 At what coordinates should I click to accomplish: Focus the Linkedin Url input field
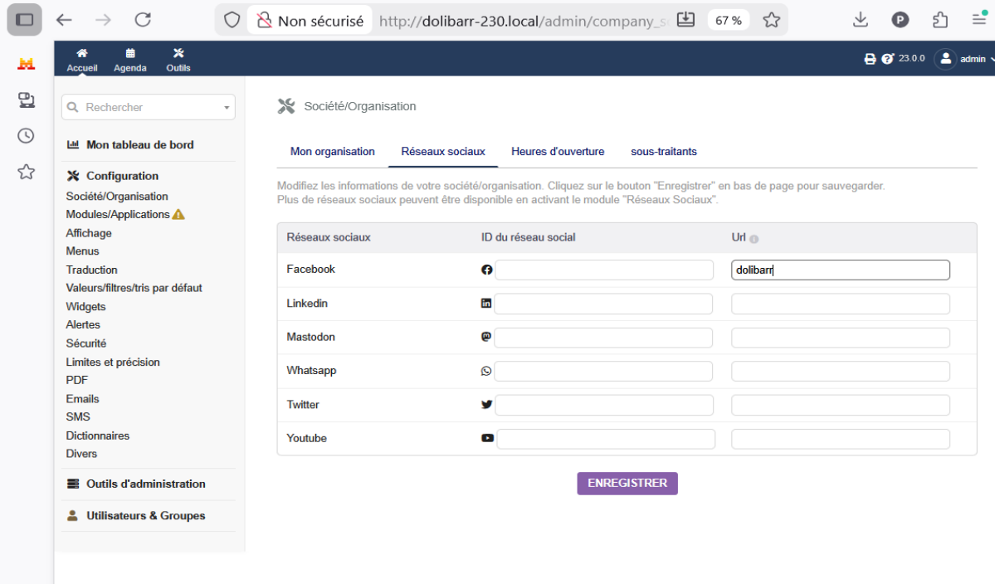[840, 304]
